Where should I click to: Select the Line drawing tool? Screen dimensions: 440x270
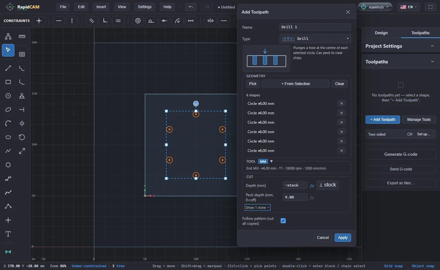pos(8,68)
